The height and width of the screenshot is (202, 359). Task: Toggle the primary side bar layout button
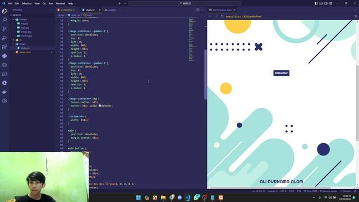pos(316,3)
